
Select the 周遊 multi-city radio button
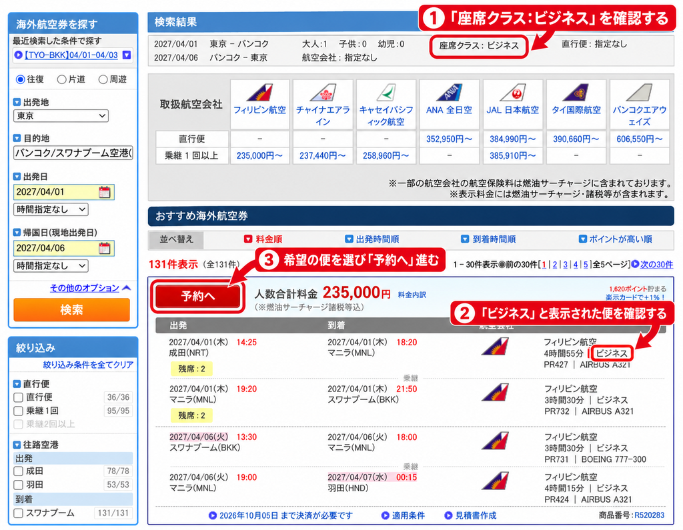pos(103,79)
